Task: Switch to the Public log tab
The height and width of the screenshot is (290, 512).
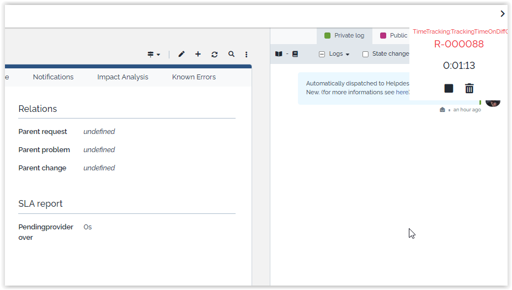Action: pos(393,36)
